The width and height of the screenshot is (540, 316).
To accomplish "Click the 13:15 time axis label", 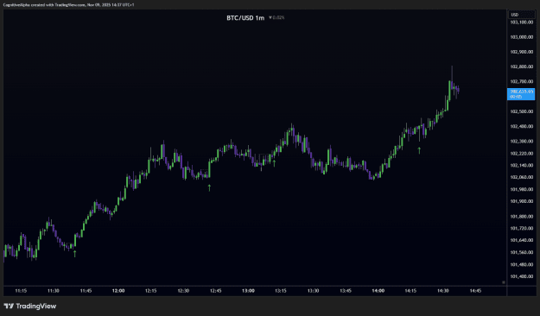I will click(281, 291).
